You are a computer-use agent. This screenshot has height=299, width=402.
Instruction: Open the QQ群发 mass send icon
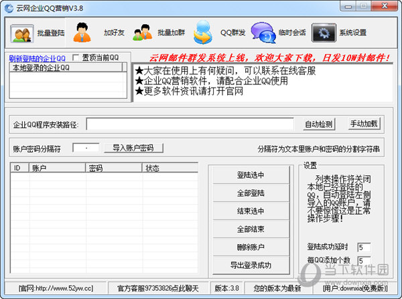[203, 32]
